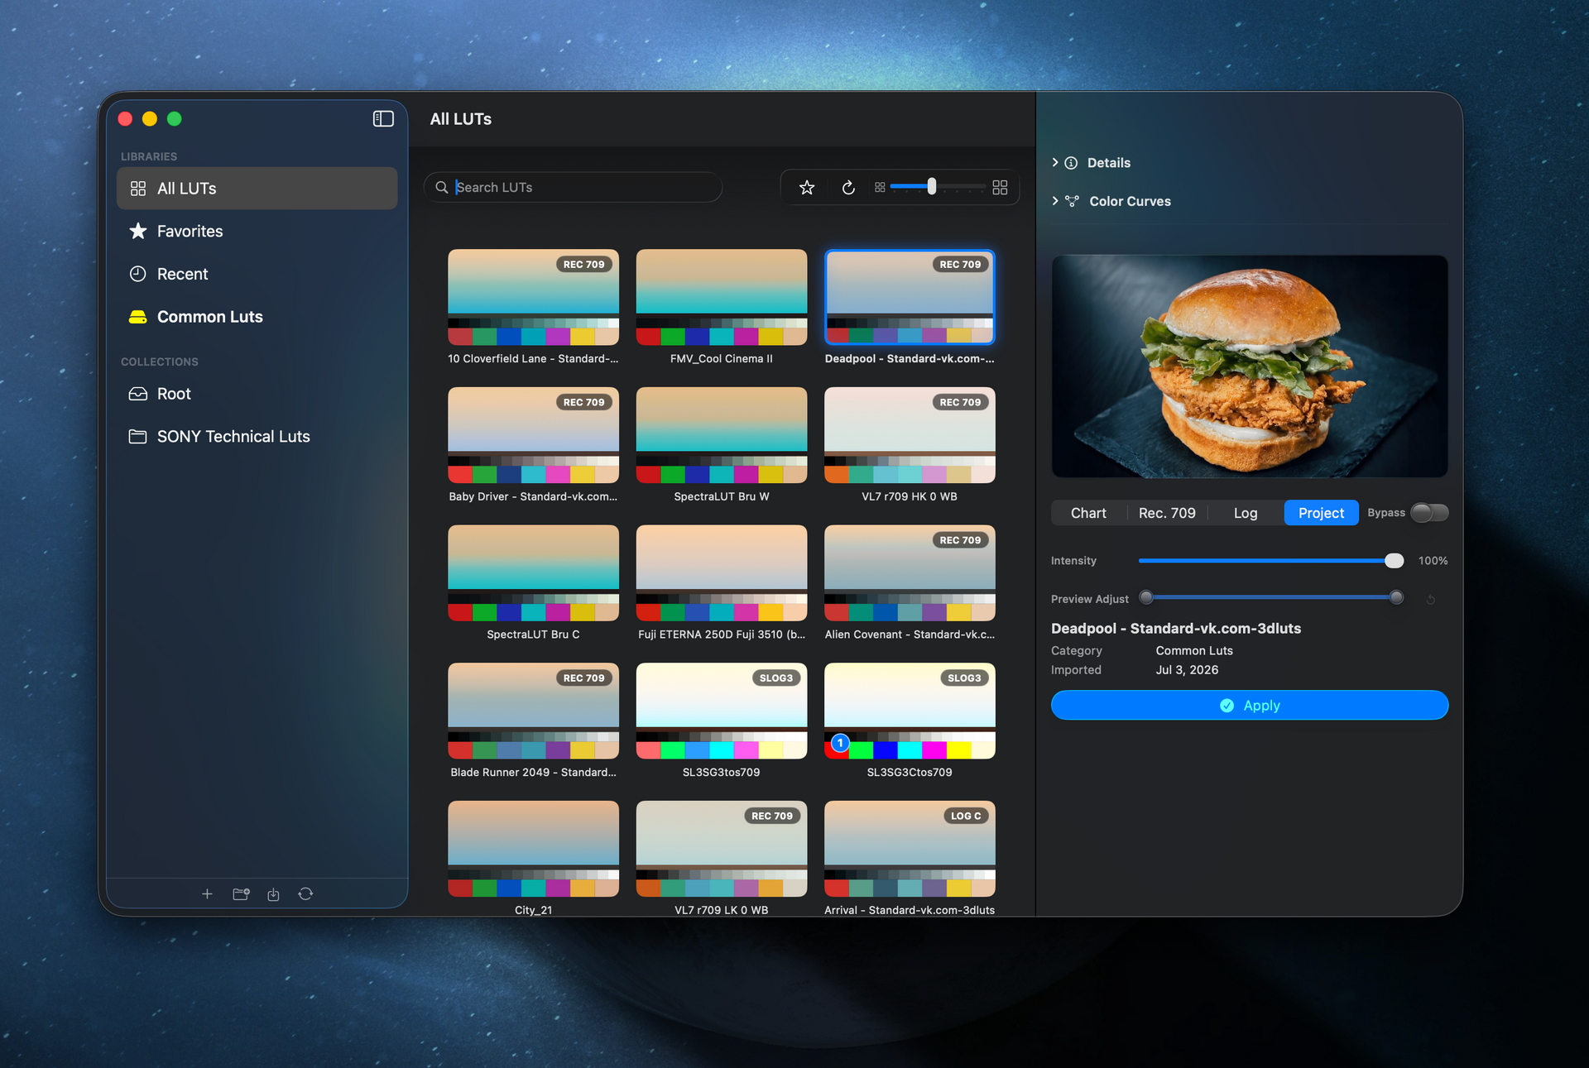Select the Project preview tab
This screenshot has width=1589, height=1068.
(1321, 513)
